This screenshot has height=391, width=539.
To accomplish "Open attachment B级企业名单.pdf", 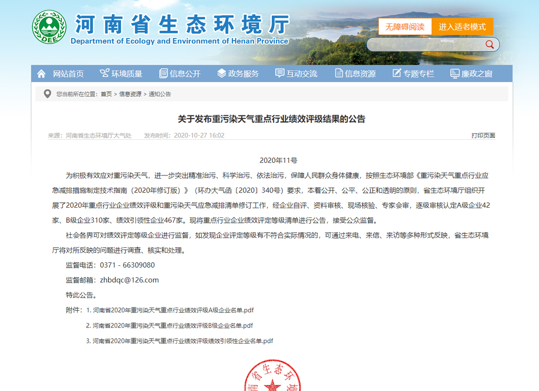I will click(173, 326).
